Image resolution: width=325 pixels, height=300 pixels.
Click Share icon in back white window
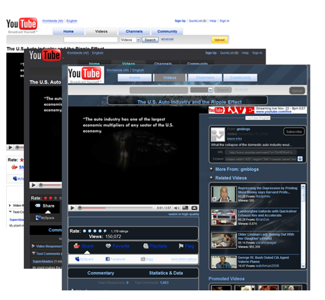[x=14, y=167]
